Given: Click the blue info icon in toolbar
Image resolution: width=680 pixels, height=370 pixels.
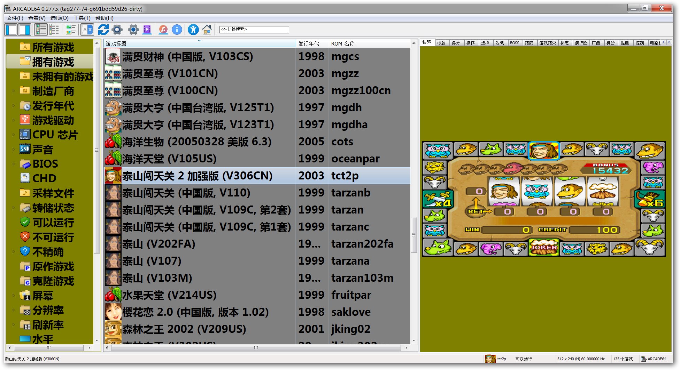Looking at the screenshot, I should click(177, 30).
